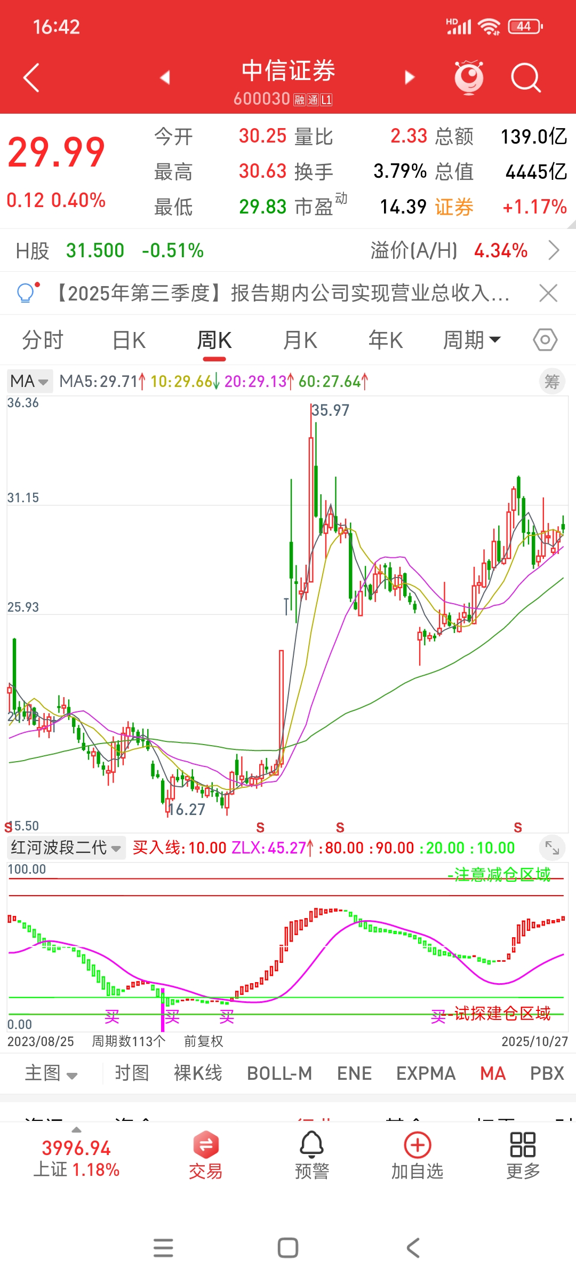The height and width of the screenshot is (1281, 576).
Task: Select ENE indicator
Action: (x=354, y=1073)
